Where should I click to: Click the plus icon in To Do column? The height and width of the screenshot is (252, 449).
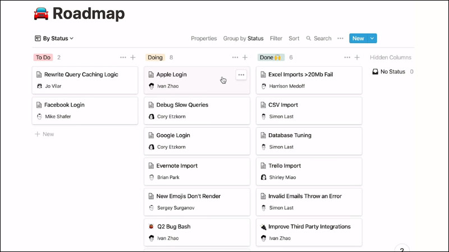click(x=133, y=57)
